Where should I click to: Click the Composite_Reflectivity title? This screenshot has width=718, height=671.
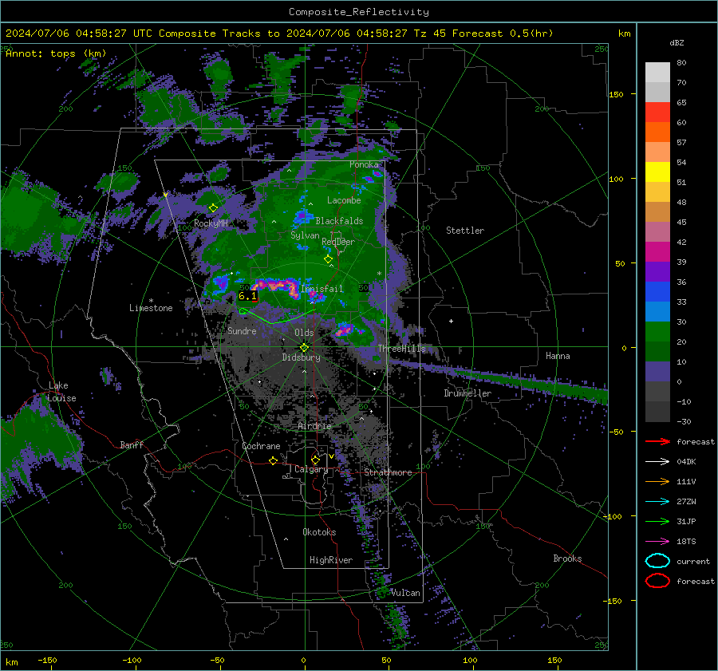coord(359,12)
